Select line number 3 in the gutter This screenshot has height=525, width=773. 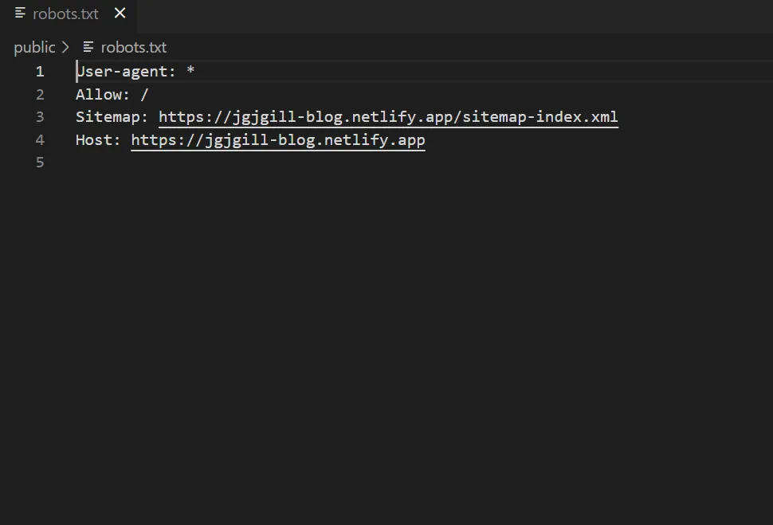click(x=40, y=117)
